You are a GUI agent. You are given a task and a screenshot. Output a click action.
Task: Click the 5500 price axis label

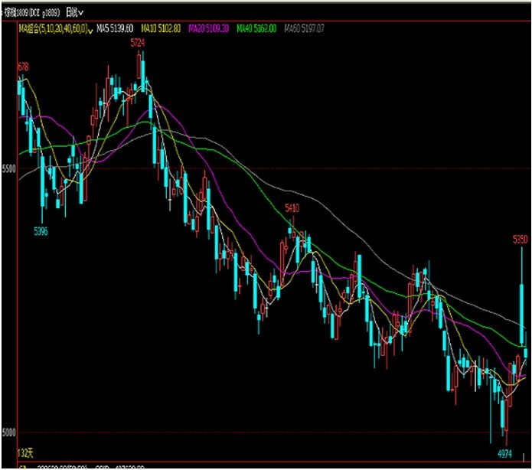pos(9,168)
